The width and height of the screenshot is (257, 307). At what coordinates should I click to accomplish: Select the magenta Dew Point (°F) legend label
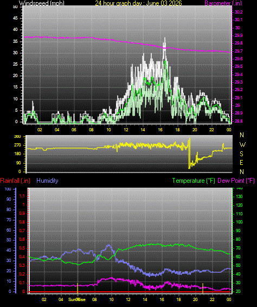pos(236,181)
